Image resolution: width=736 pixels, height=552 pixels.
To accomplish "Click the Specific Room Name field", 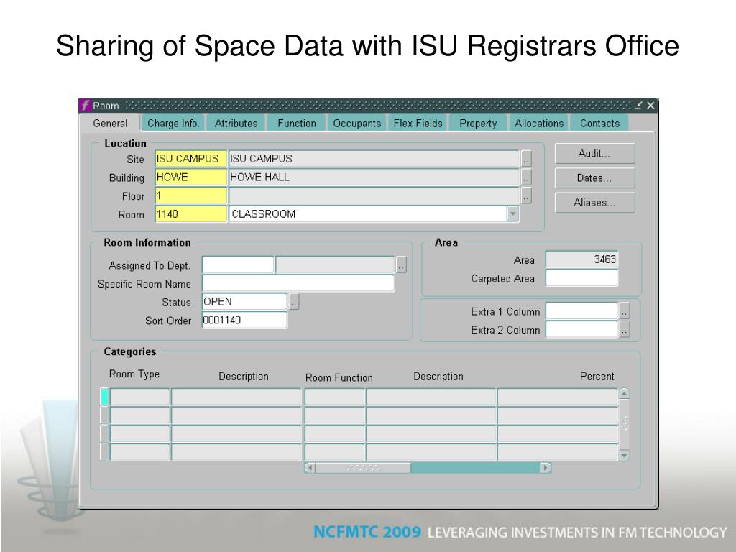I will point(298,283).
